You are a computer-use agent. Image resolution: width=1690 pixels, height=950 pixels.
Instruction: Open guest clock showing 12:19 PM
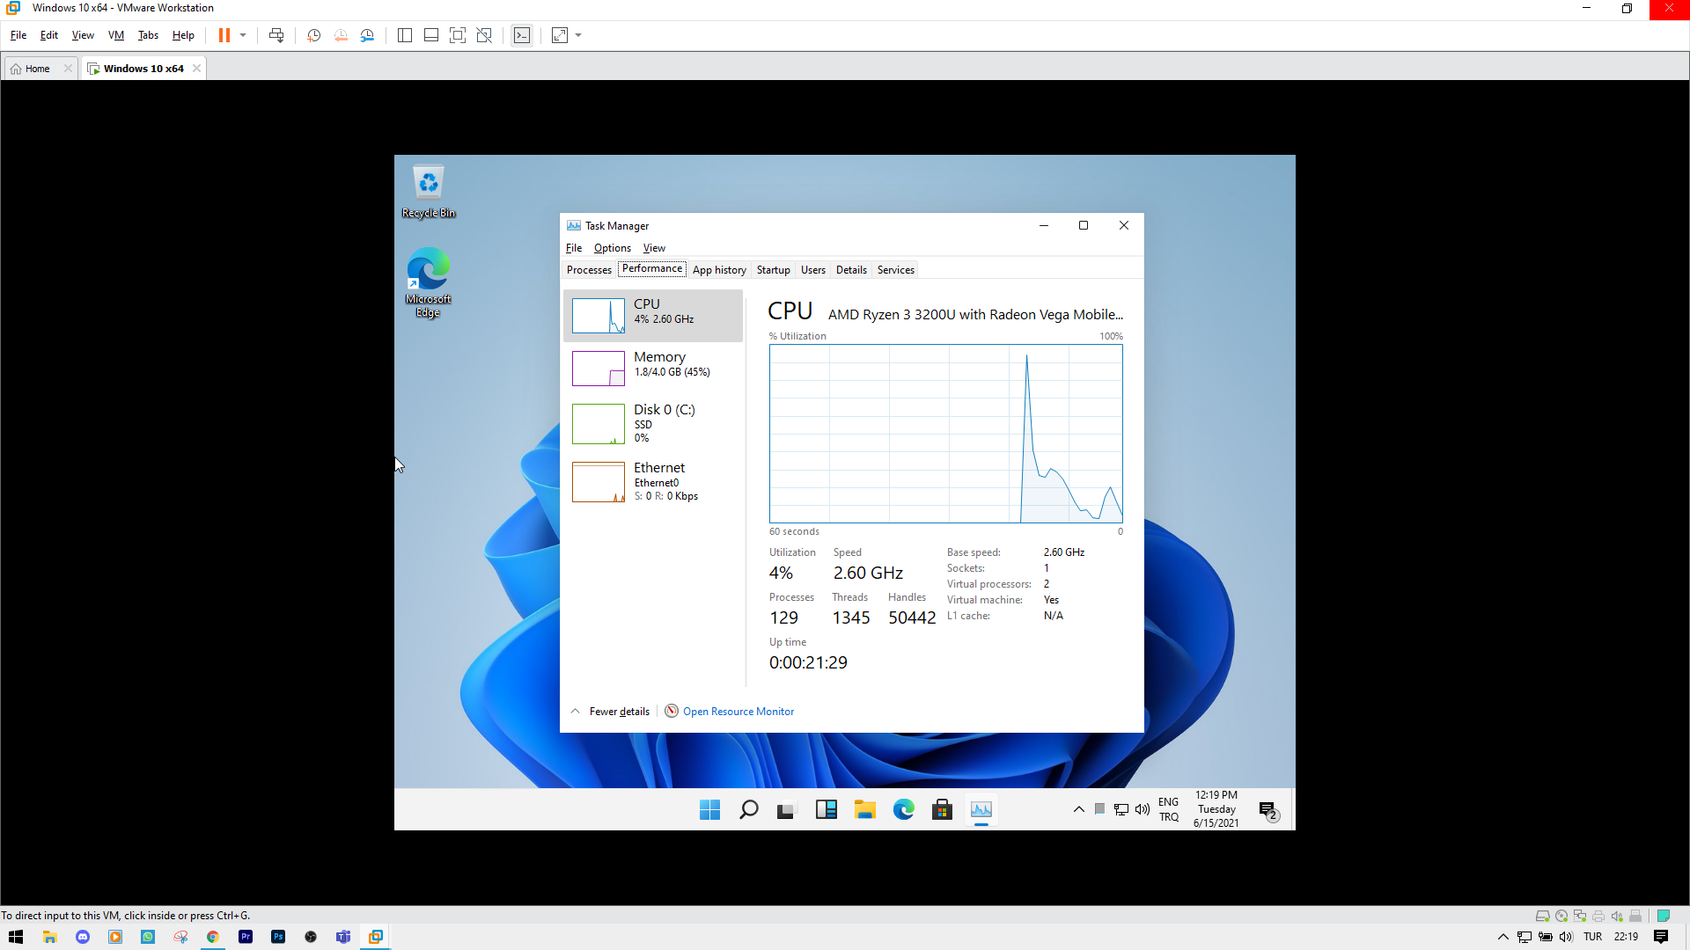click(x=1216, y=809)
